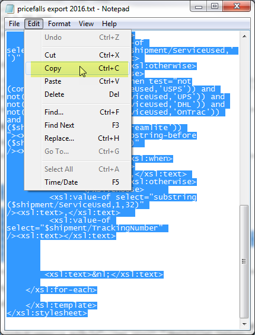This screenshot has width=255, height=335.
Task: Click the <xsl:text>&nl;</xsl:text> line
Action: tap(104, 274)
